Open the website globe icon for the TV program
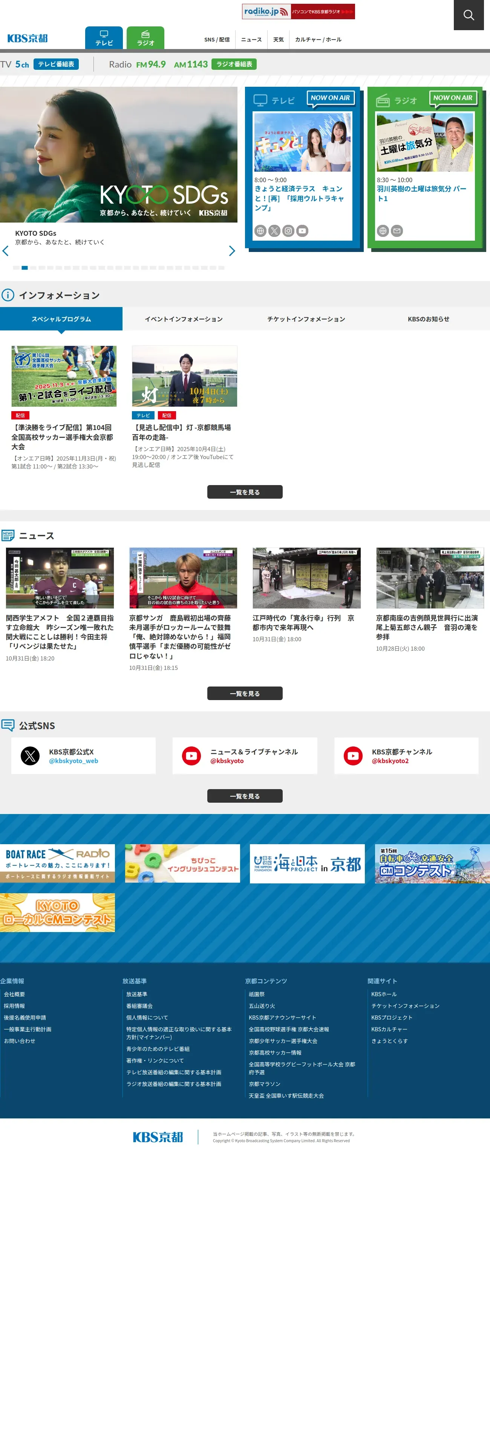 pyautogui.click(x=260, y=231)
